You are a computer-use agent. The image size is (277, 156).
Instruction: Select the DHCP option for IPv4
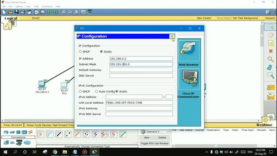[x=80, y=52]
